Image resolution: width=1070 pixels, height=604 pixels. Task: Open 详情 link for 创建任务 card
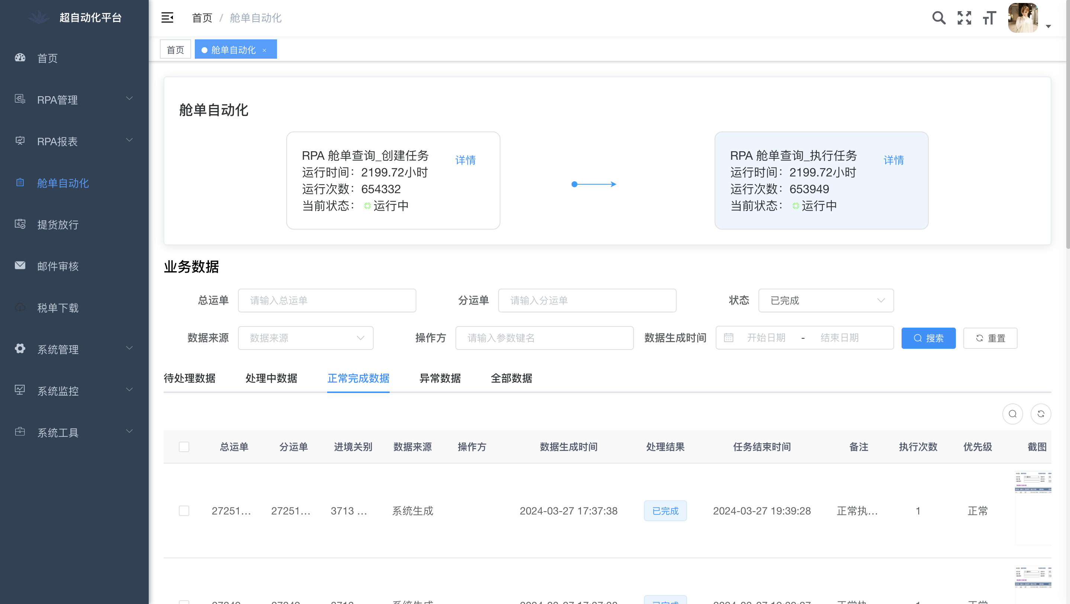point(465,160)
